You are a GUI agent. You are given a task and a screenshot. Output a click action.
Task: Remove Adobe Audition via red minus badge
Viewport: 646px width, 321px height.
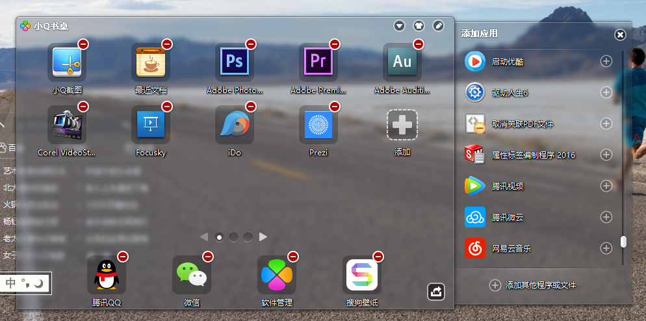[x=419, y=44]
